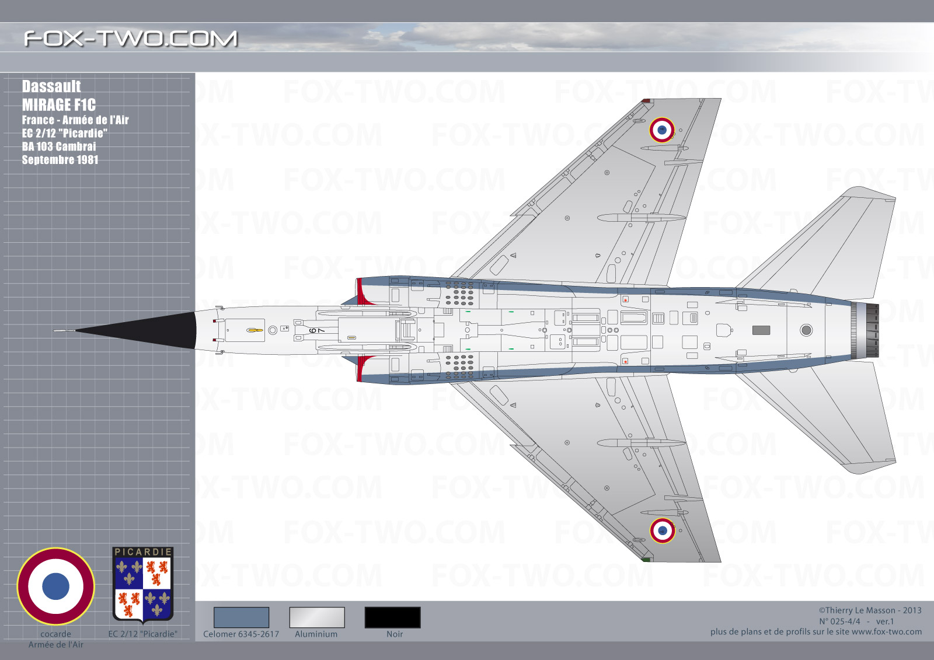This screenshot has height=660, width=934.
Task: Click the 'Noir' label text
Action: tap(395, 634)
